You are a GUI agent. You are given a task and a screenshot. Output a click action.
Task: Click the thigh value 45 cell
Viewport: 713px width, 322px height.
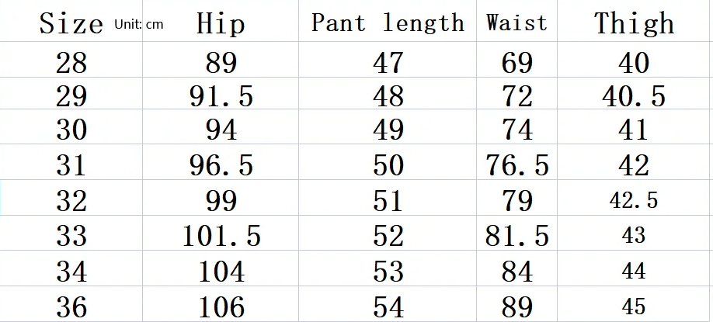[634, 306]
